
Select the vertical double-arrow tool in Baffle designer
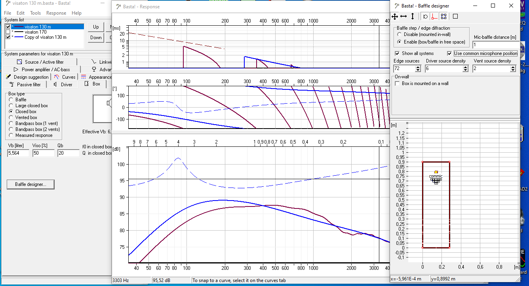(413, 17)
